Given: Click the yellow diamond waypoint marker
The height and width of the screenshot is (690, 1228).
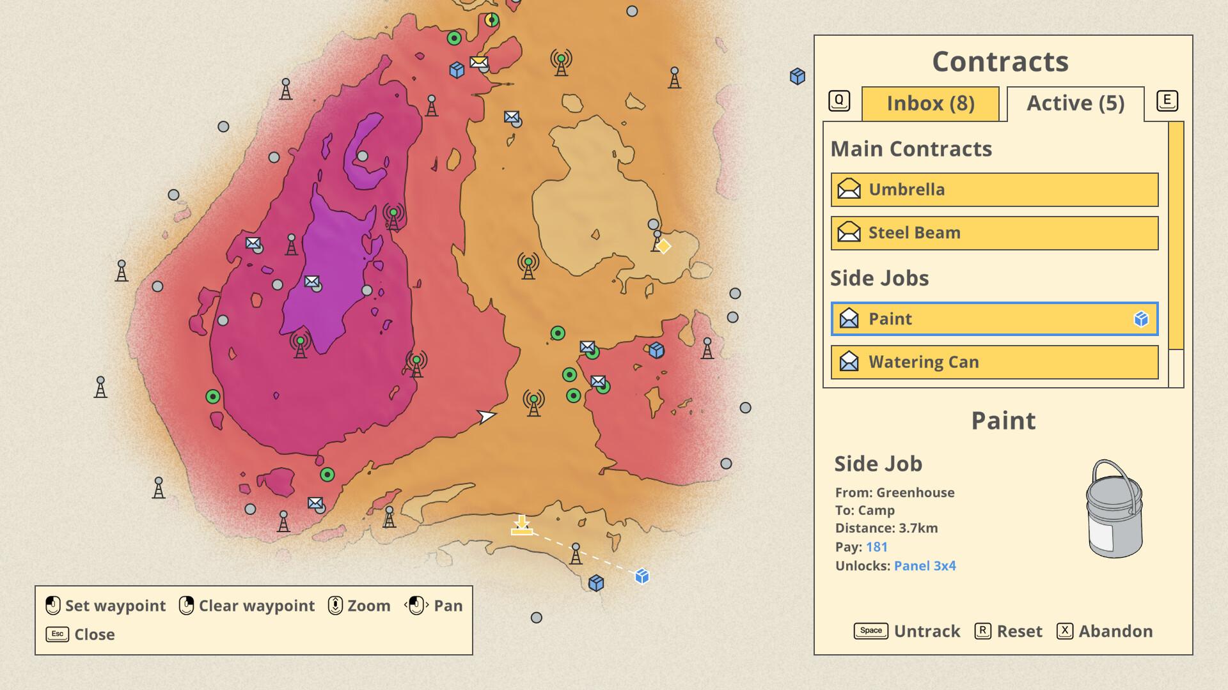Looking at the screenshot, I should click(664, 246).
